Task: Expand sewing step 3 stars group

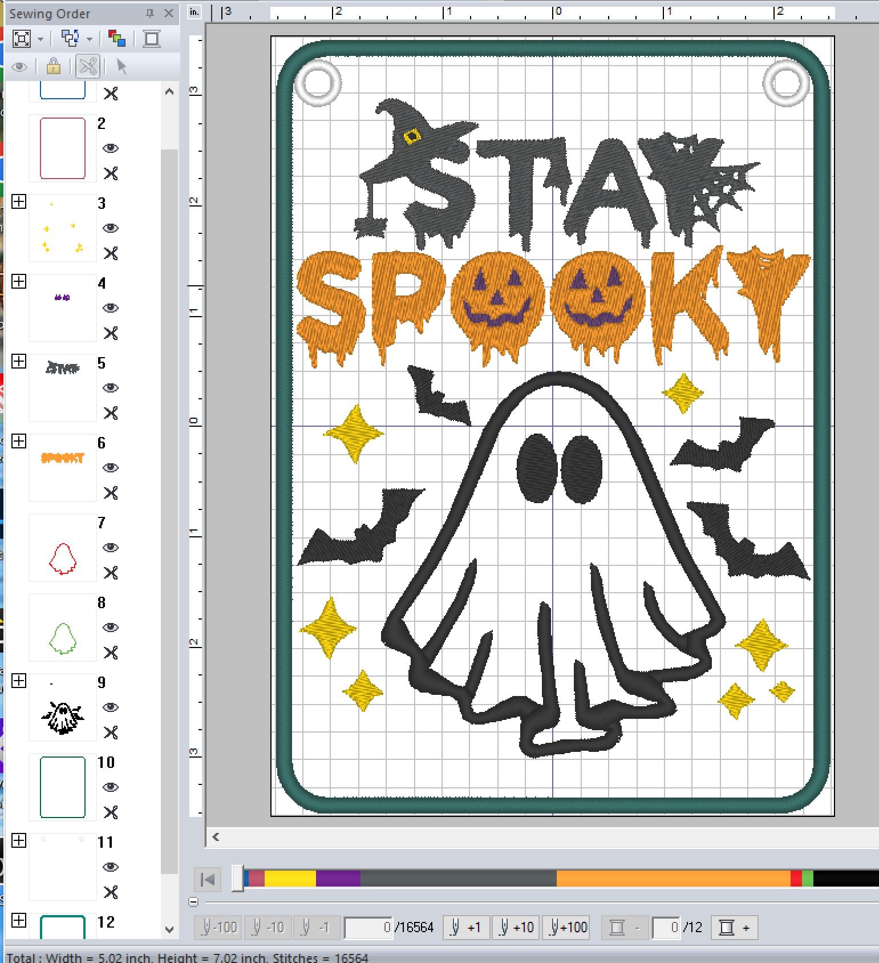Action: [19, 201]
